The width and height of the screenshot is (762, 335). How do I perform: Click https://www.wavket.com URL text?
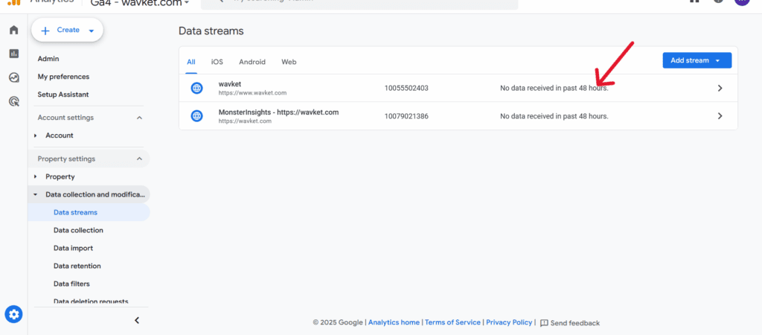click(252, 92)
